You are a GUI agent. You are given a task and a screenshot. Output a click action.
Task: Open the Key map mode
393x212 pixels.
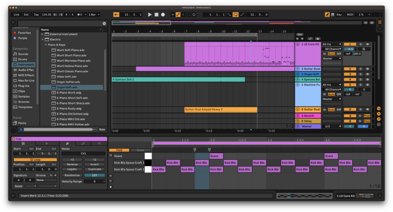pyautogui.click(x=339, y=15)
